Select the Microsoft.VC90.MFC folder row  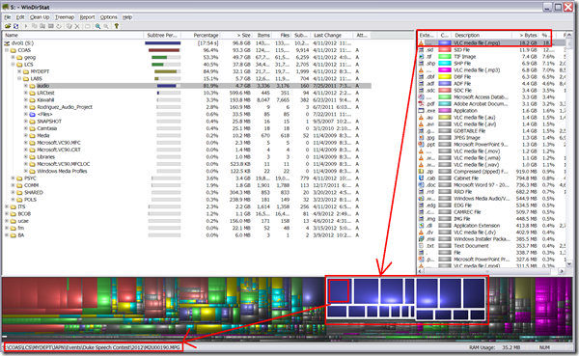pyautogui.click(x=187, y=143)
